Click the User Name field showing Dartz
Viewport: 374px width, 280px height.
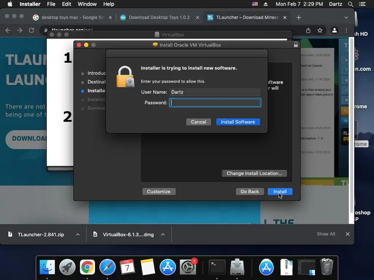tap(215, 92)
